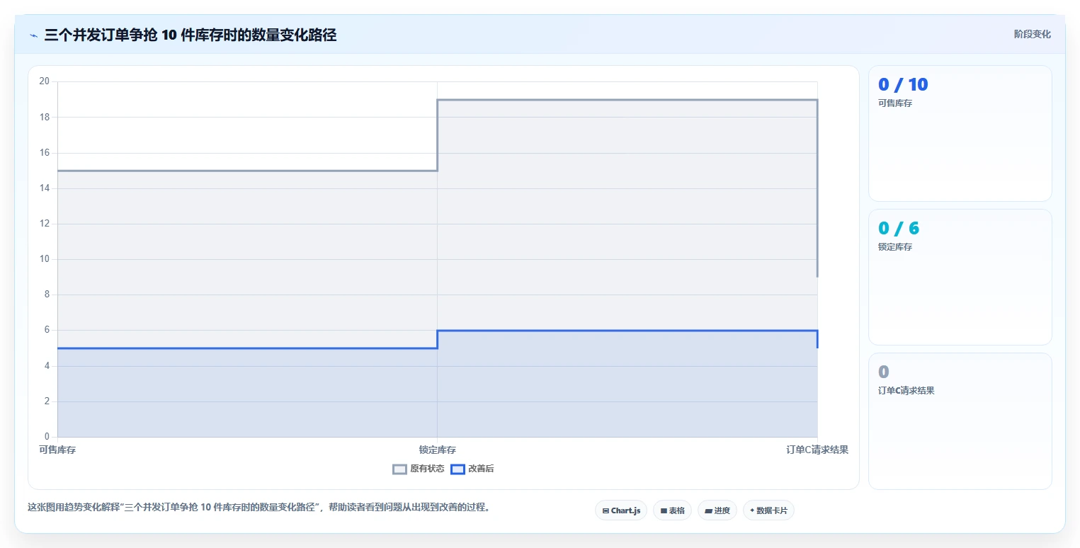Click the lightning icon beside the title
The height and width of the screenshot is (548, 1080).
coord(33,35)
